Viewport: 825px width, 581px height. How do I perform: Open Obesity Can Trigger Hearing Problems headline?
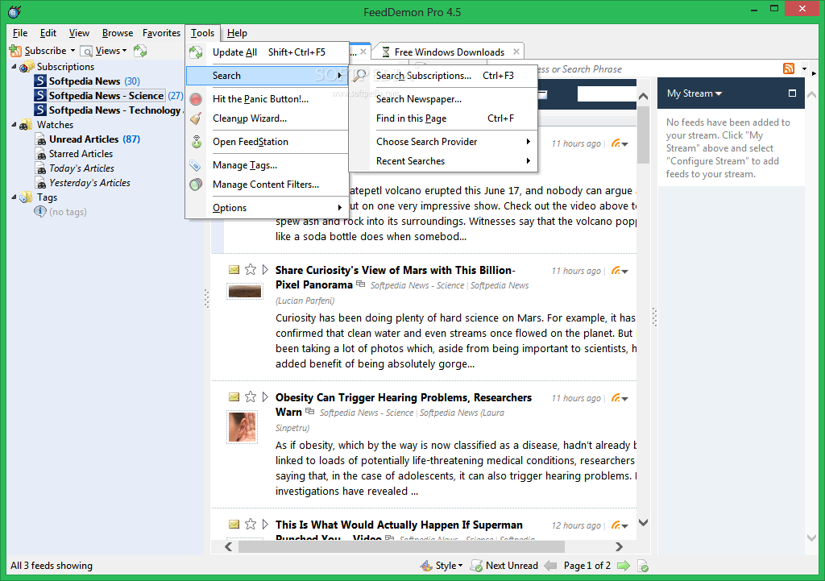point(404,405)
